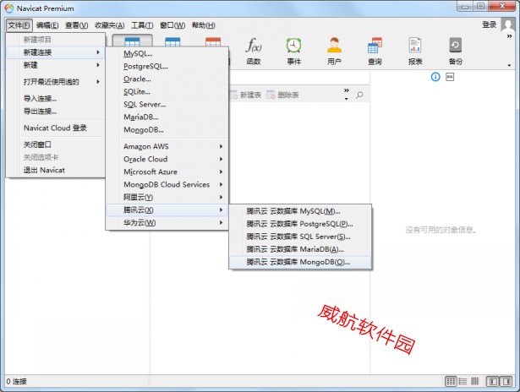
Task: Switch to grid icon view in status bar
Action: pos(451,382)
